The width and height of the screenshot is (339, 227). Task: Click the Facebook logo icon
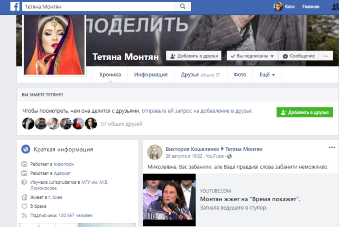tap(15, 6)
